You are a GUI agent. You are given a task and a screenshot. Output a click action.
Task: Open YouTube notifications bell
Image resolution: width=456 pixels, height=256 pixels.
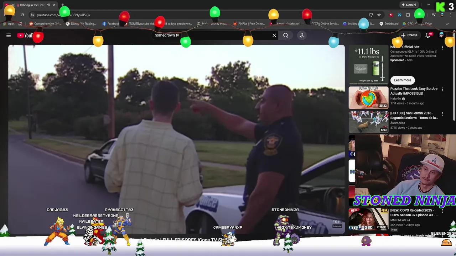428,35
